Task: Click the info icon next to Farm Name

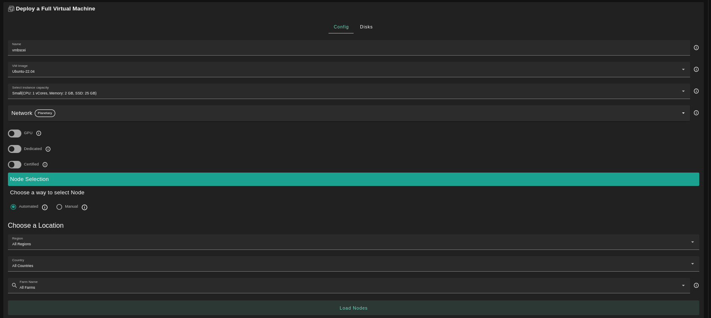Action: click(x=696, y=285)
